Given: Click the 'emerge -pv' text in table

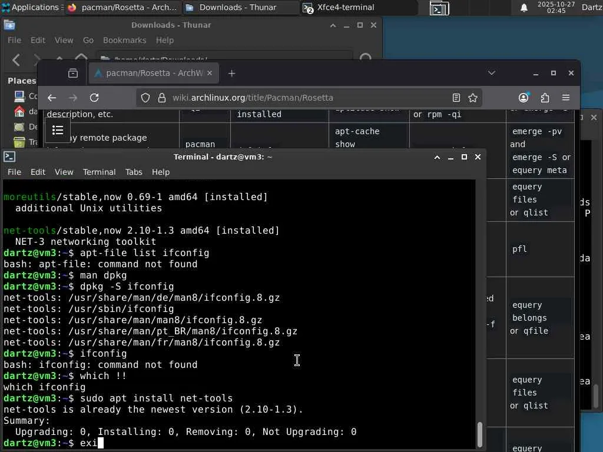Looking at the screenshot, I should click(x=537, y=131).
